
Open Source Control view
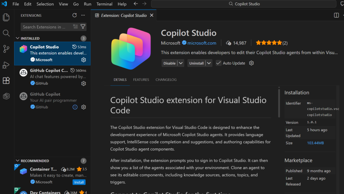[x=6, y=49]
